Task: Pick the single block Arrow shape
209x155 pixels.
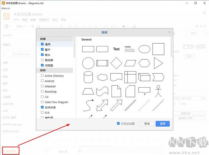Action: pyautogui.click(x=116, y=105)
